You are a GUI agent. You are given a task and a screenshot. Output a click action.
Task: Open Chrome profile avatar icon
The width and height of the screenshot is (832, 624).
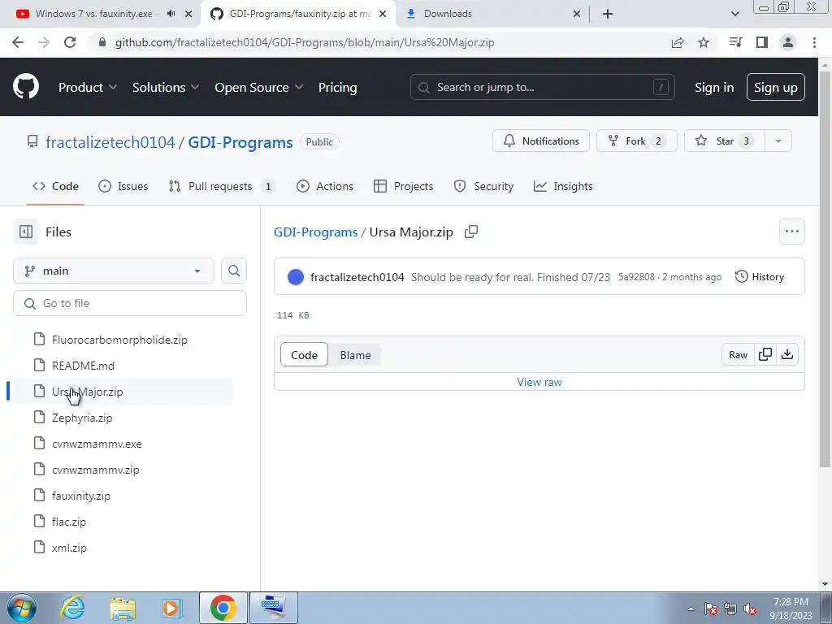point(788,42)
